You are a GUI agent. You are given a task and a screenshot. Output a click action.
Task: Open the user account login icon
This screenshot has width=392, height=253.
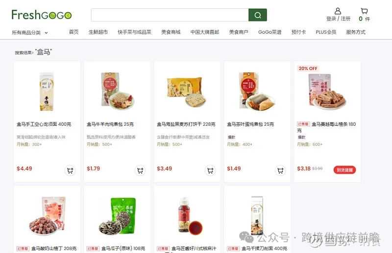[338, 11]
